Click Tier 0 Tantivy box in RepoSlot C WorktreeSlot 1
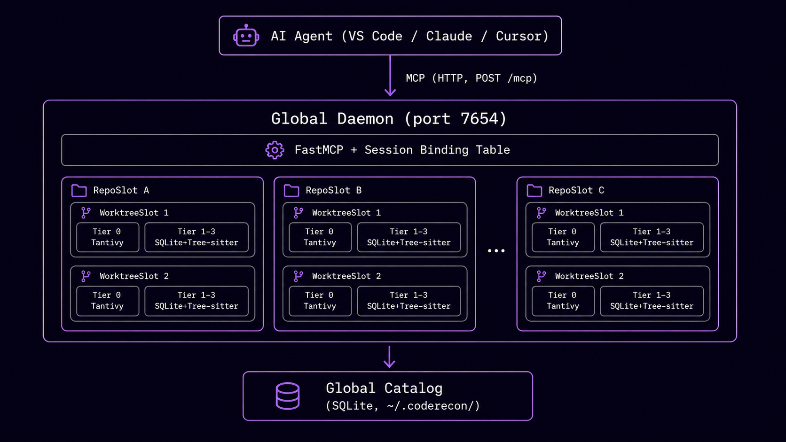 pos(563,237)
